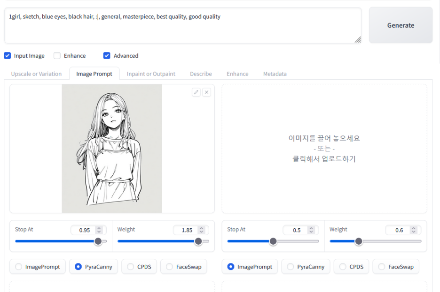Image resolution: width=440 pixels, height=292 pixels.
Task: Click the prompt text field with 1girl, sketch
Action: coord(183,25)
